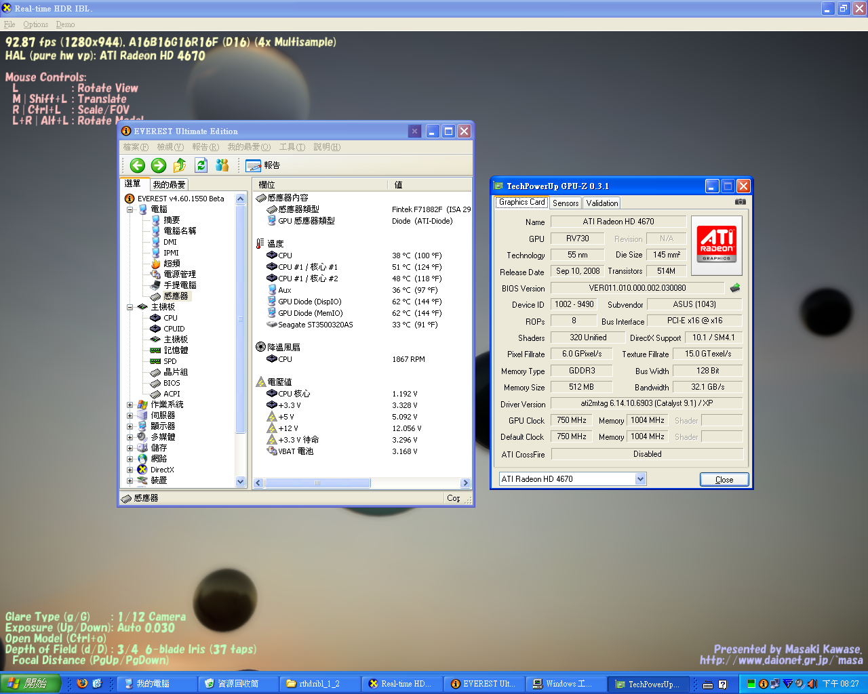Viewport: 868px width, 694px height.
Task: Click the tree panel scroll-down arrow
Action: click(240, 481)
